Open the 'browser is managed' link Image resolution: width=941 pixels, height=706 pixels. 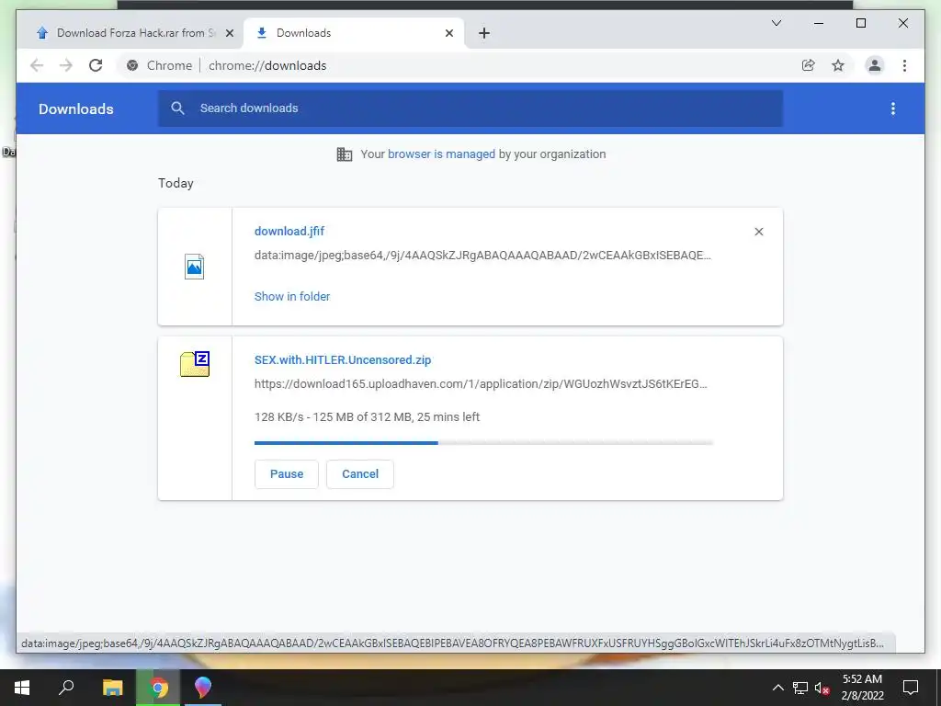click(x=441, y=154)
